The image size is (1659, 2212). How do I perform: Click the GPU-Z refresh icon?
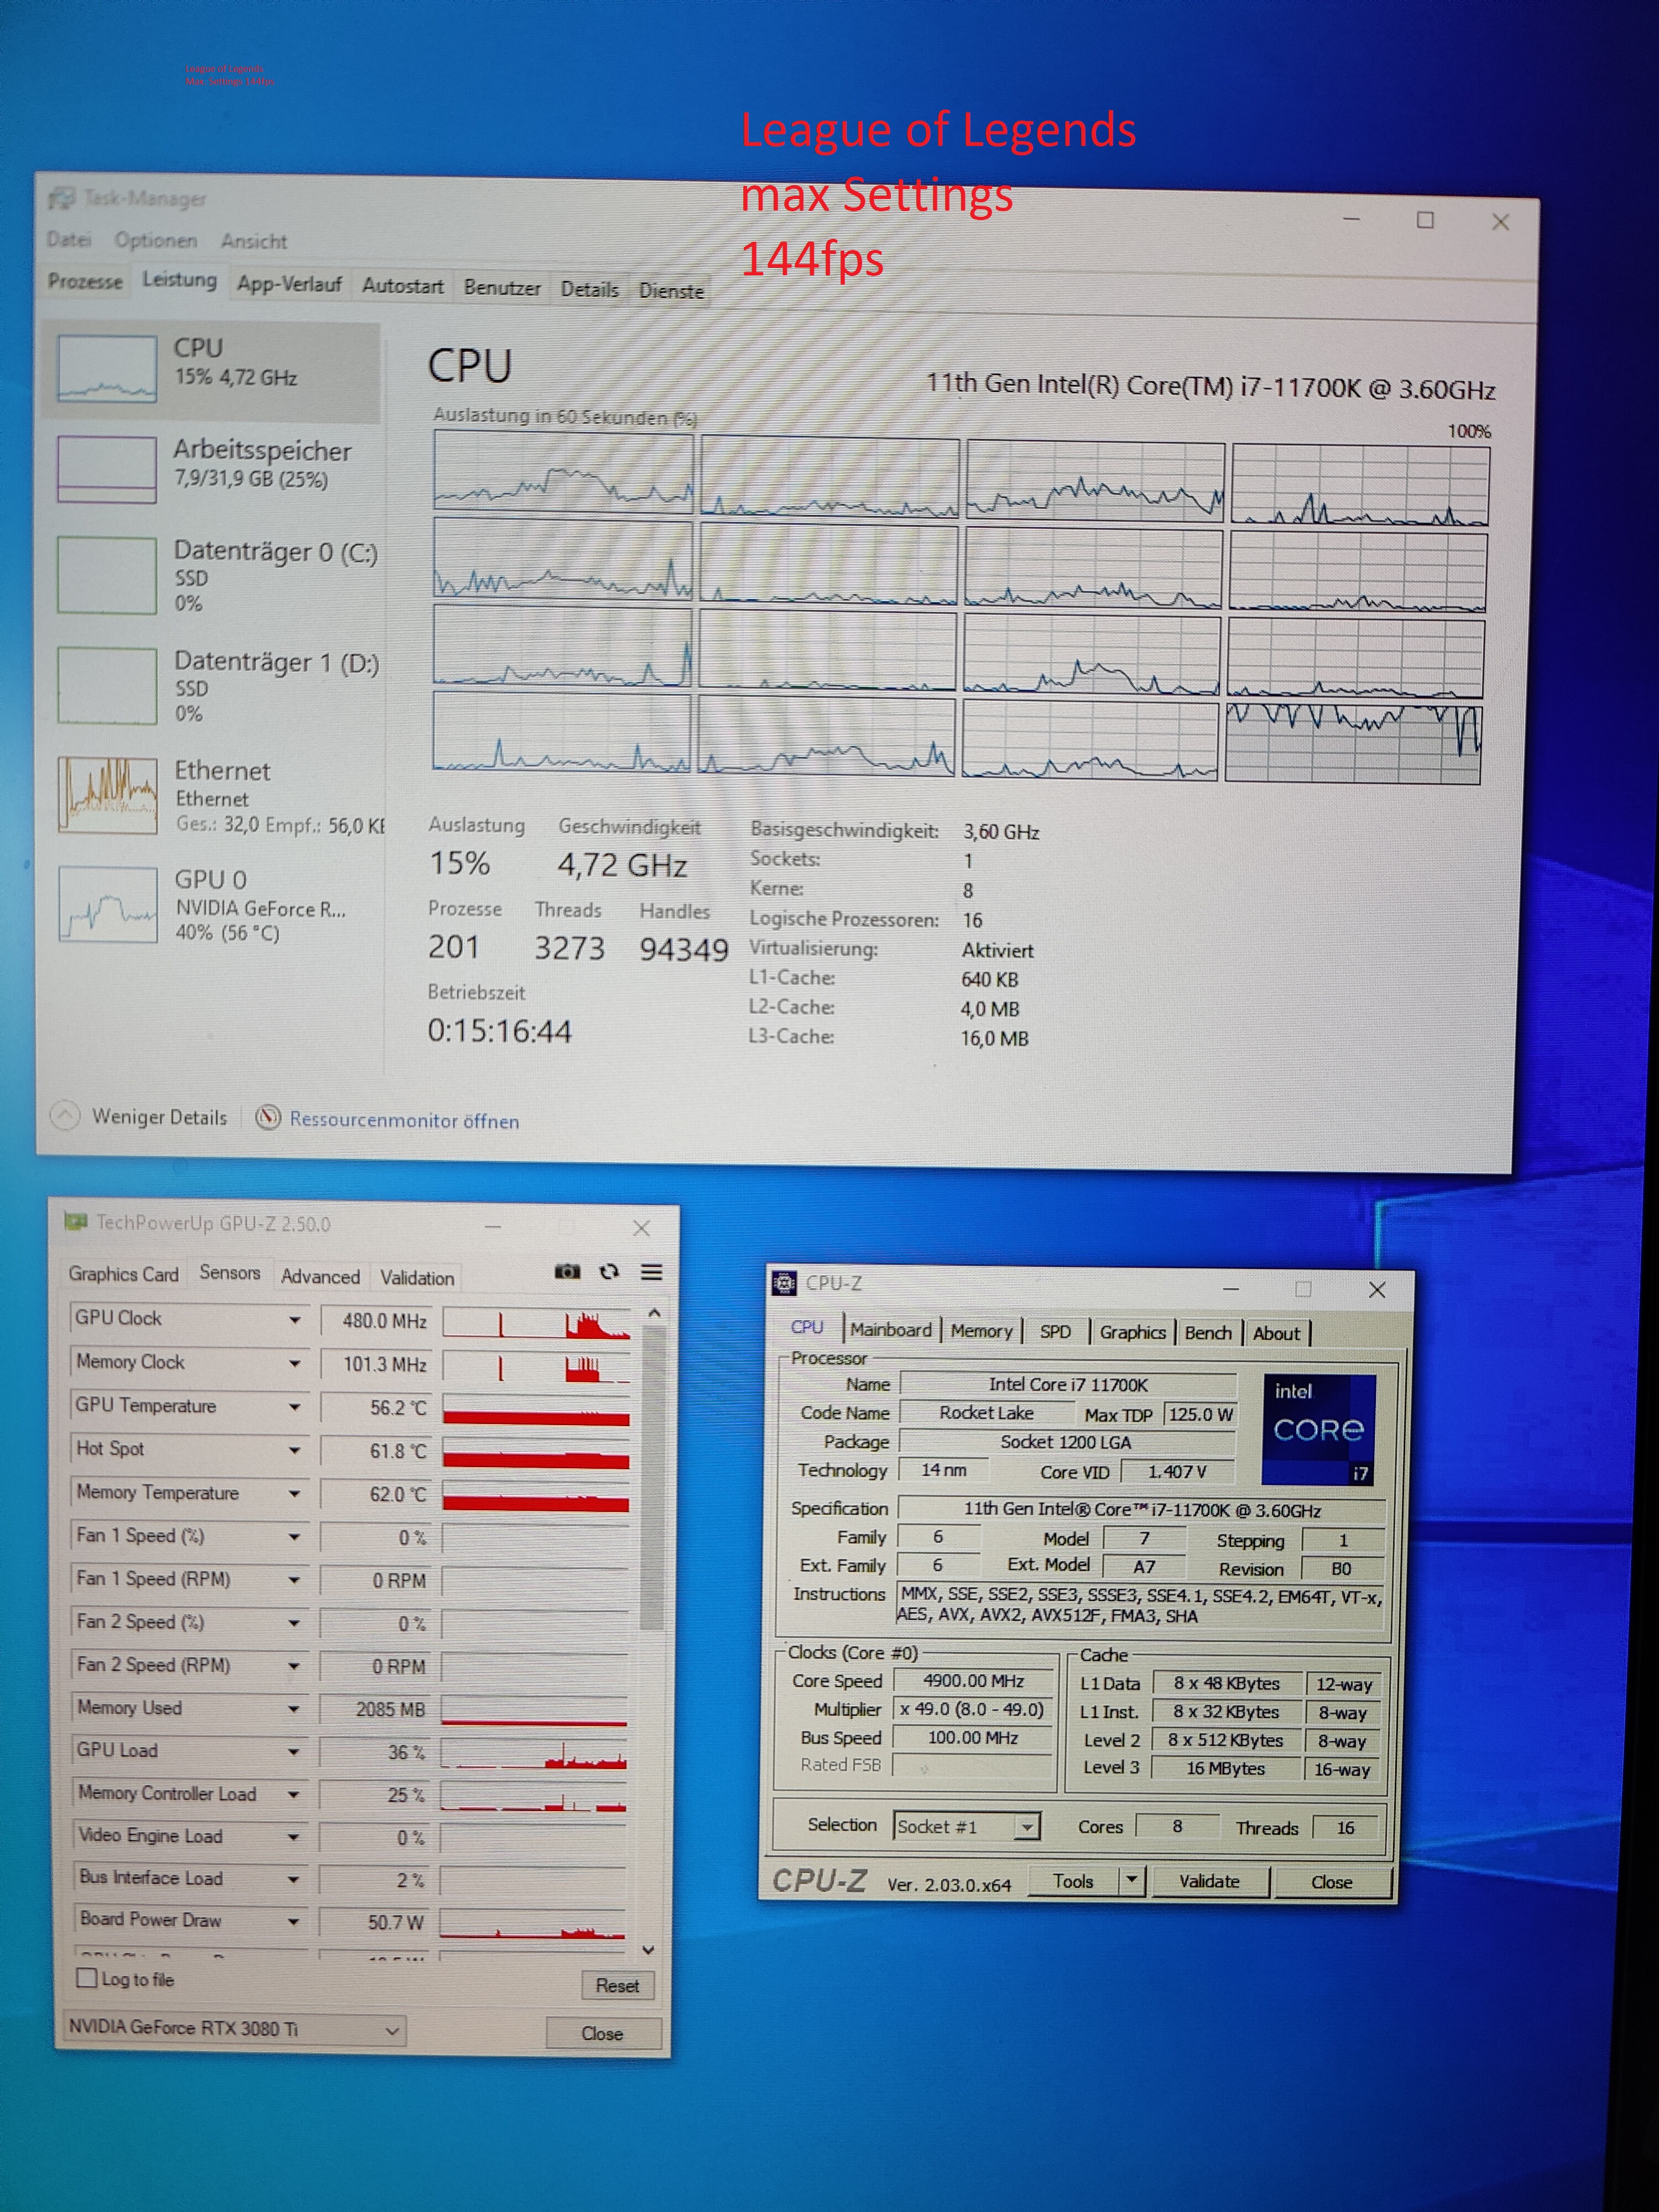point(609,1271)
